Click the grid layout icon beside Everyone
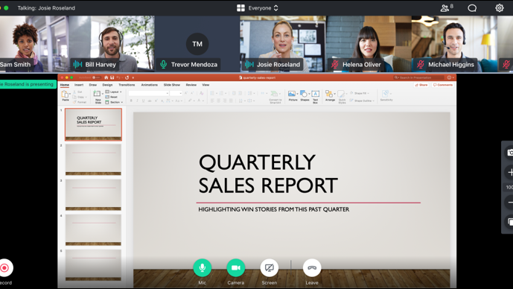 click(x=240, y=8)
